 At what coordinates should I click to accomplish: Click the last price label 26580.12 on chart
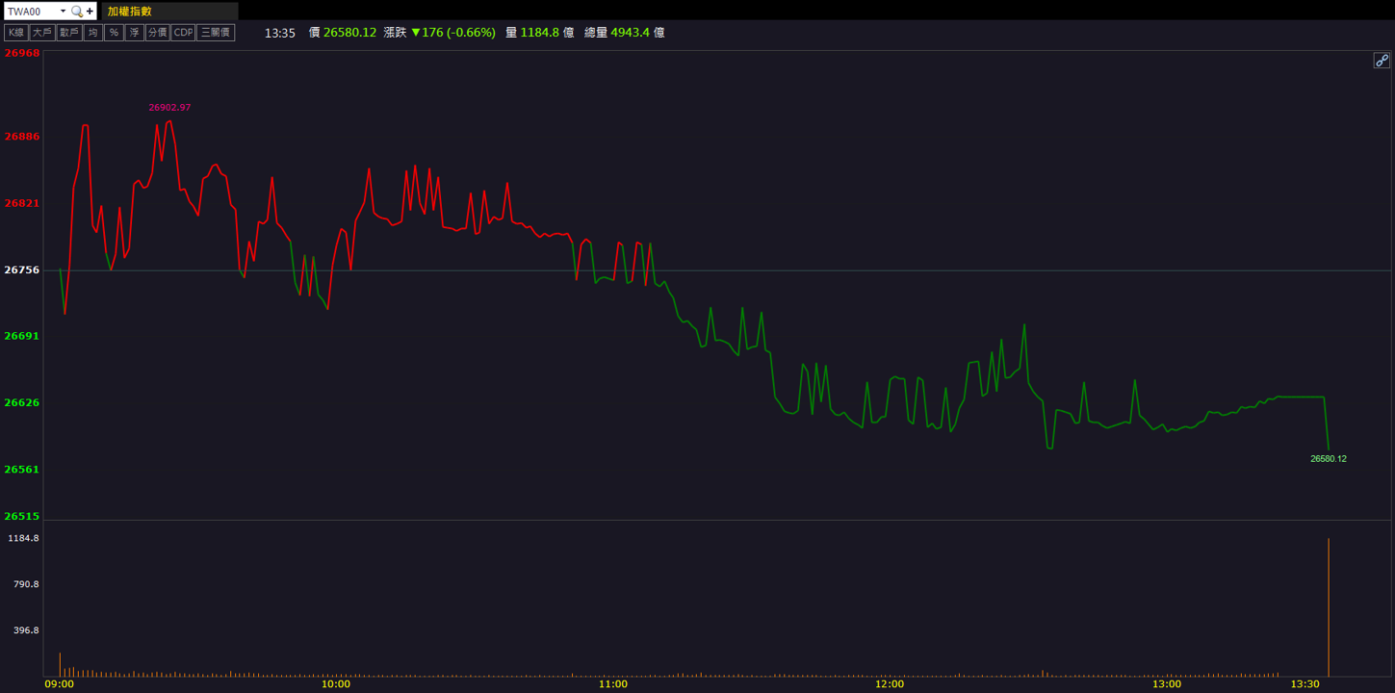(1329, 459)
